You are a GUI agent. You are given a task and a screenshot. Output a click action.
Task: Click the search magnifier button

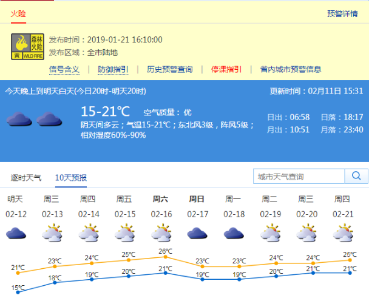pos(354,177)
